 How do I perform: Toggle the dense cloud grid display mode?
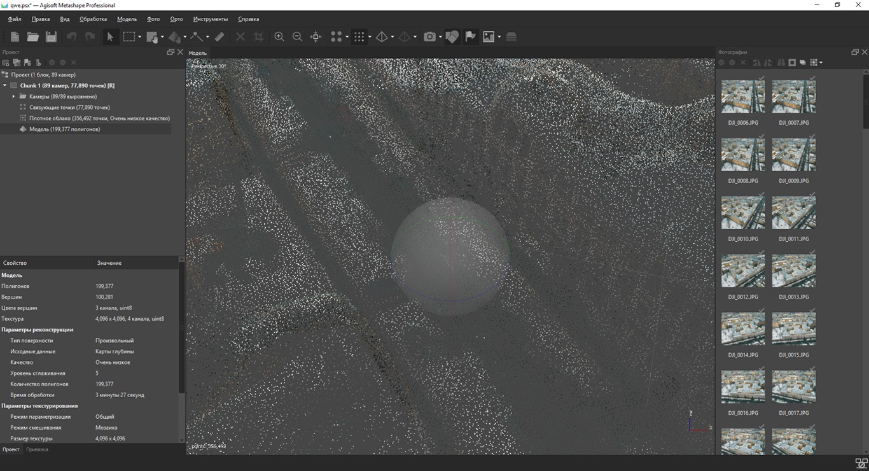click(361, 36)
